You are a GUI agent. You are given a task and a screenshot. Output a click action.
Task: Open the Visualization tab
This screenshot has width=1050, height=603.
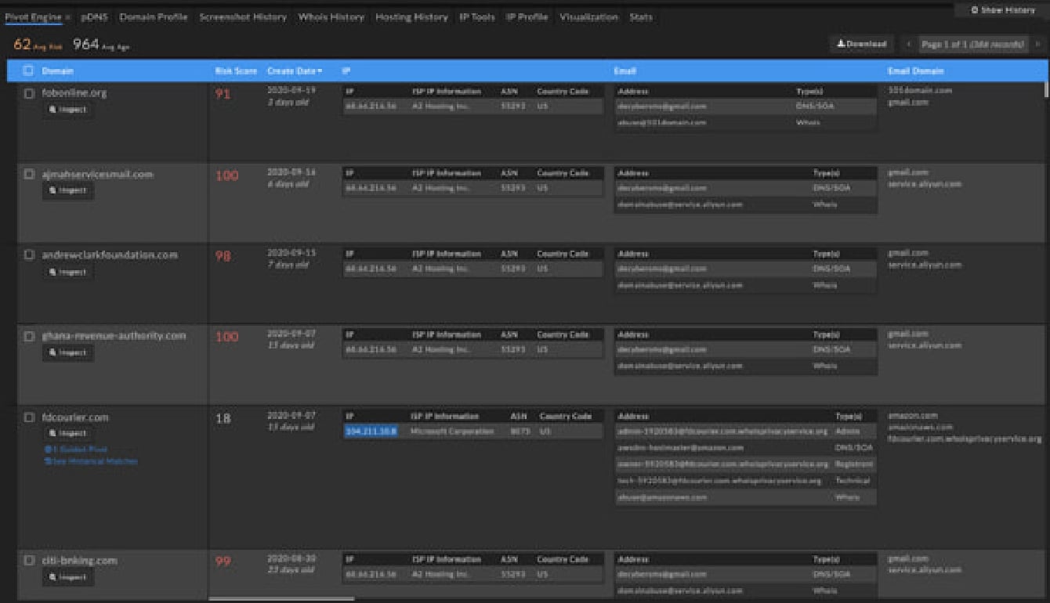(x=589, y=16)
